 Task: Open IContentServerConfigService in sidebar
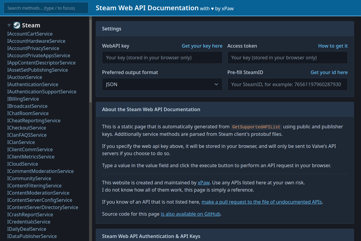point(40,200)
